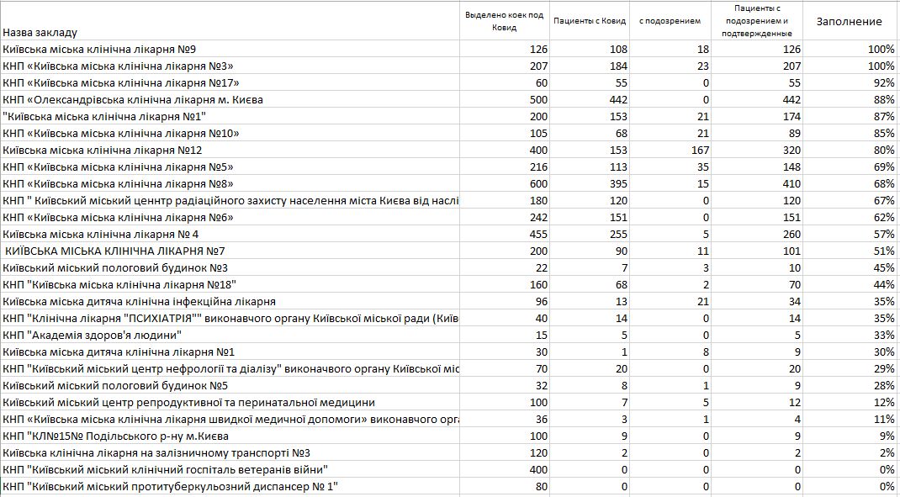The width and height of the screenshot is (900, 497).
Task: Select the 'Академія здоров'я людини' name cell
Action: 92,336
